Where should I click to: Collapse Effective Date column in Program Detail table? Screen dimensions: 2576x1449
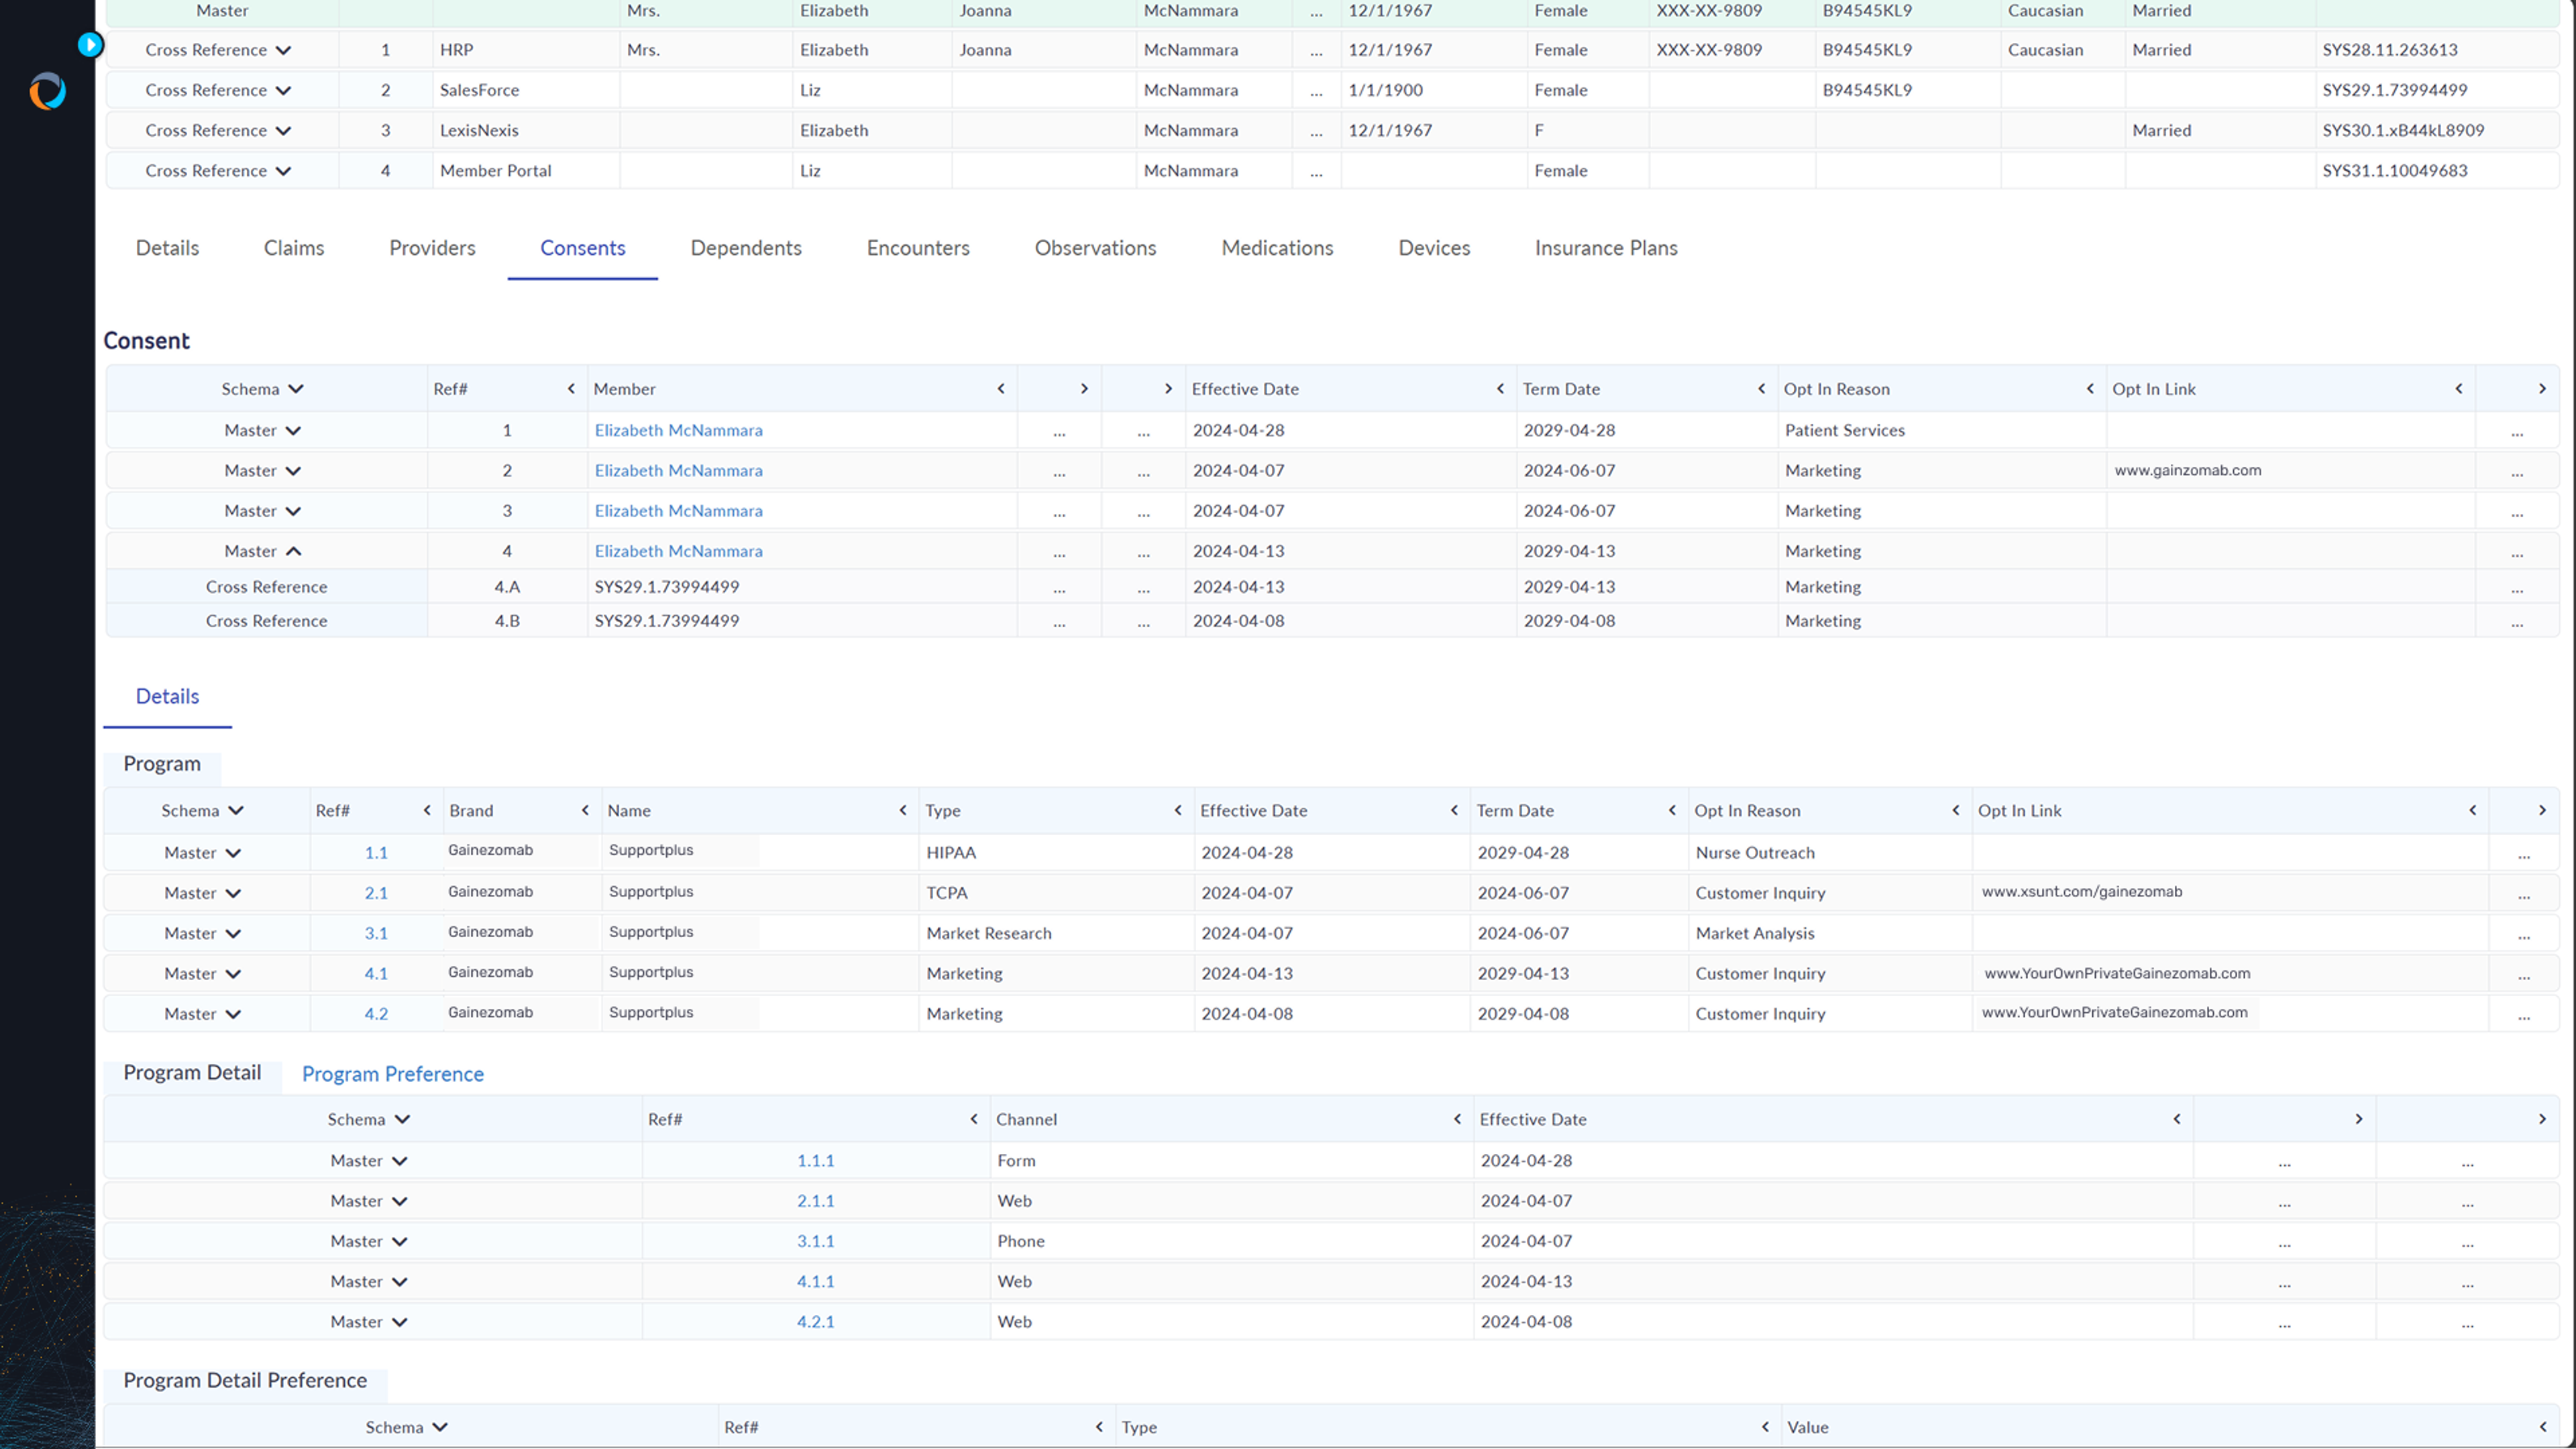[x=2177, y=1119]
